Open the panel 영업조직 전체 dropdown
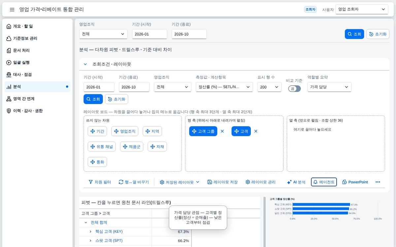 [173, 87]
